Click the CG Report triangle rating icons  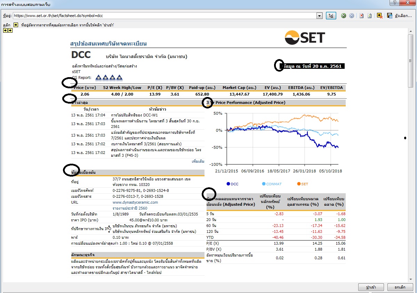(x=109, y=78)
